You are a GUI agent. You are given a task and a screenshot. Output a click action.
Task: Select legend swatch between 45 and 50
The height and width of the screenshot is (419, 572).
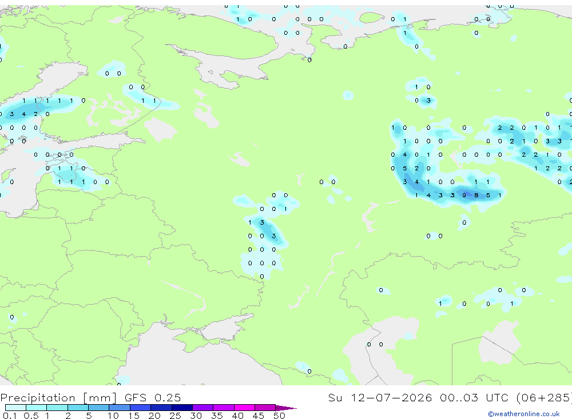tap(265, 408)
